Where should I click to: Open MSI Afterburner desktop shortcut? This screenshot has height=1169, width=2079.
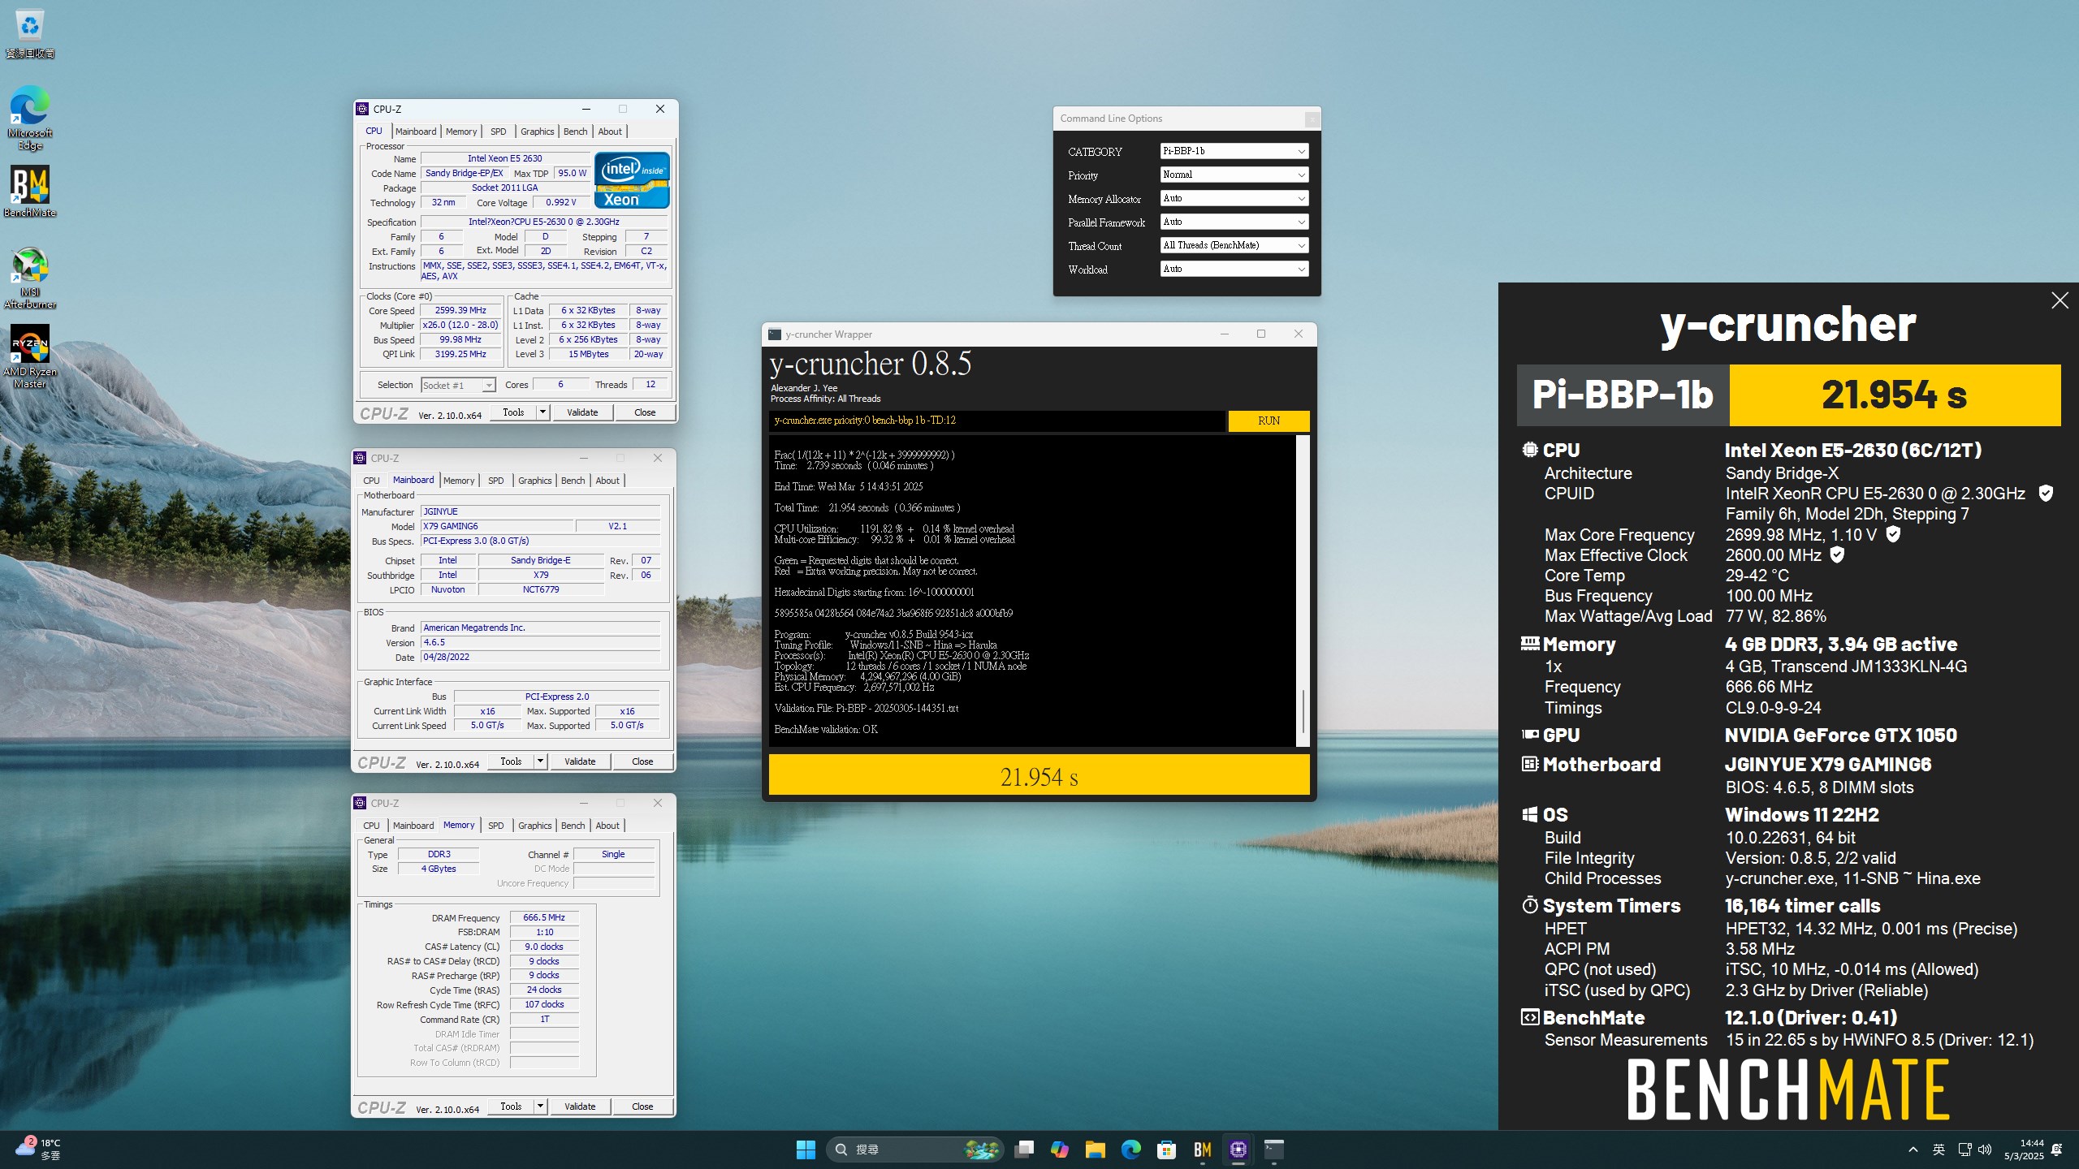pos(30,278)
